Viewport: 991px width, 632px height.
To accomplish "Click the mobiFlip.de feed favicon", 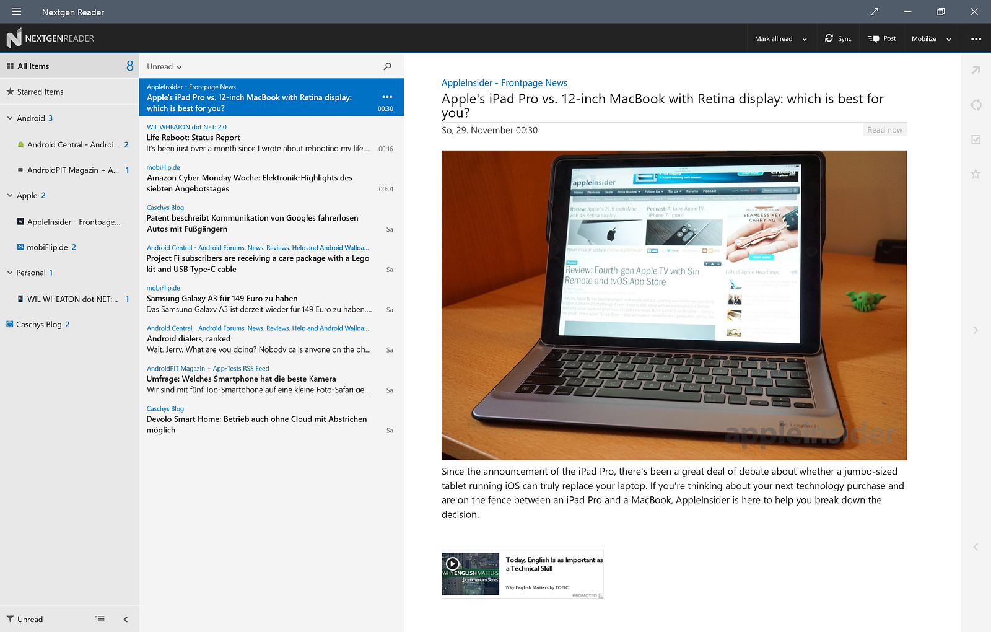I will 20,247.
